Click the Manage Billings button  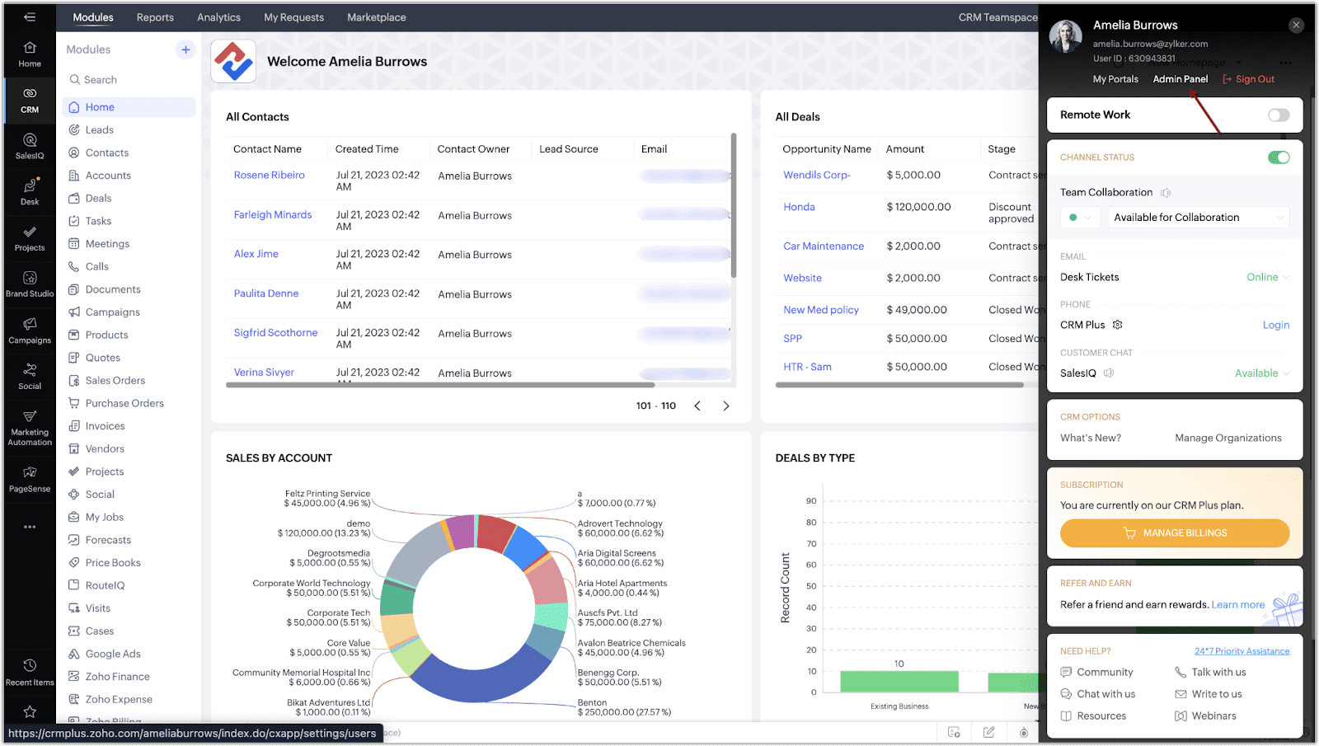(x=1174, y=533)
